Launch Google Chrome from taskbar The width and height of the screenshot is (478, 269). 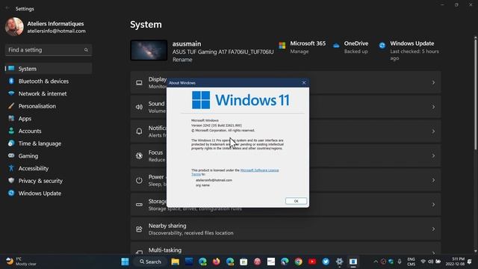(x=299, y=262)
